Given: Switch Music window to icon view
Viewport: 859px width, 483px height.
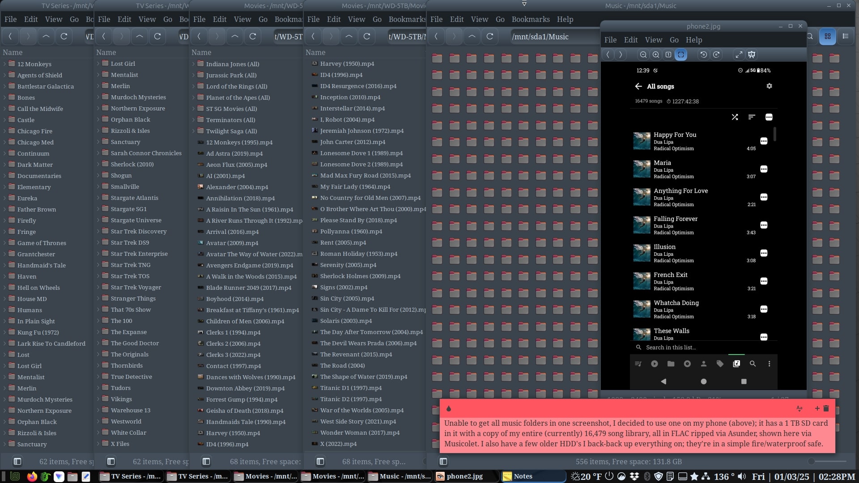Looking at the screenshot, I should [x=827, y=37].
